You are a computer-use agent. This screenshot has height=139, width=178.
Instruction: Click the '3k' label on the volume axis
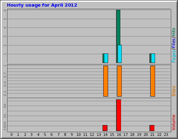5,116
